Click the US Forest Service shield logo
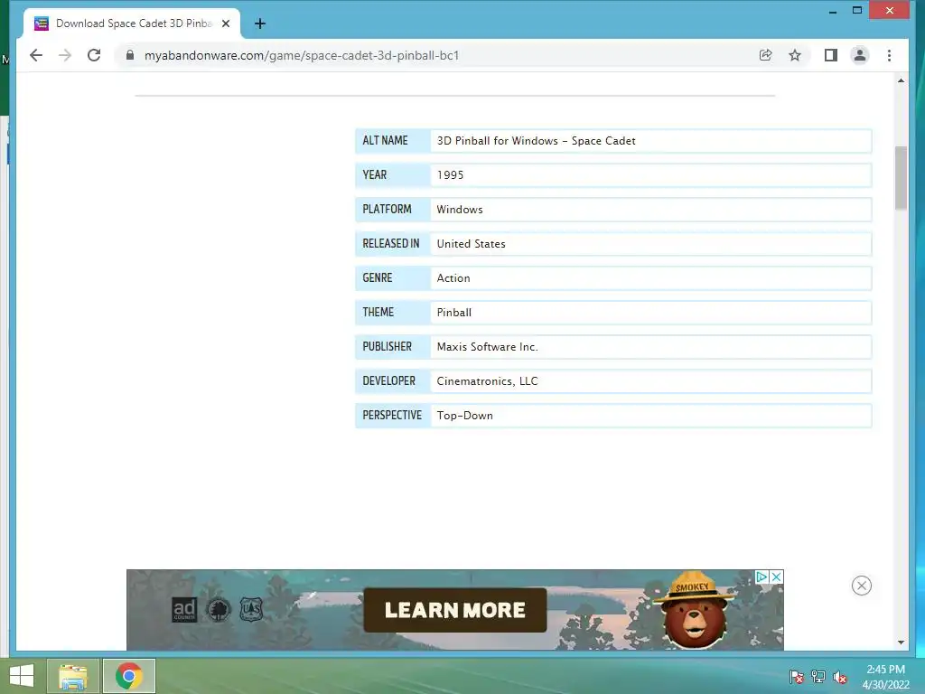This screenshot has height=694, width=925. tap(251, 610)
